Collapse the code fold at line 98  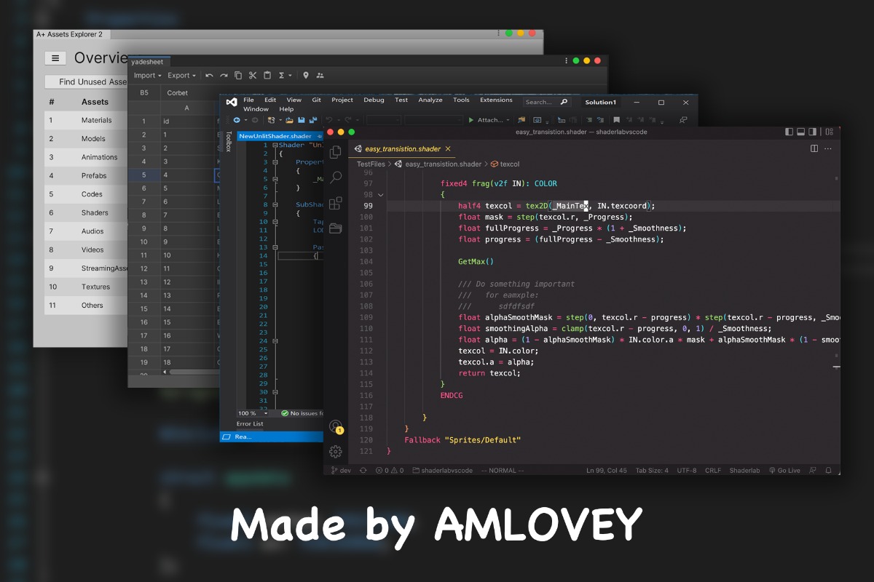click(x=380, y=195)
